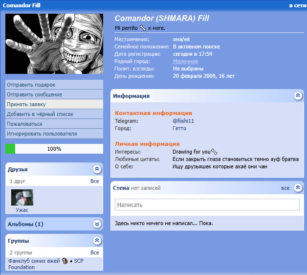Click the pronouns value она/её

point(181,40)
